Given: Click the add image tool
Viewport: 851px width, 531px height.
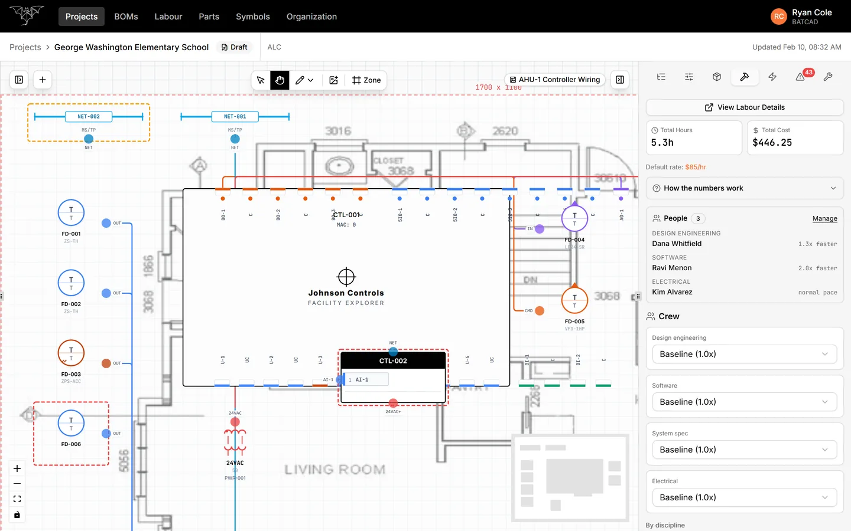Looking at the screenshot, I should (x=334, y=80).
